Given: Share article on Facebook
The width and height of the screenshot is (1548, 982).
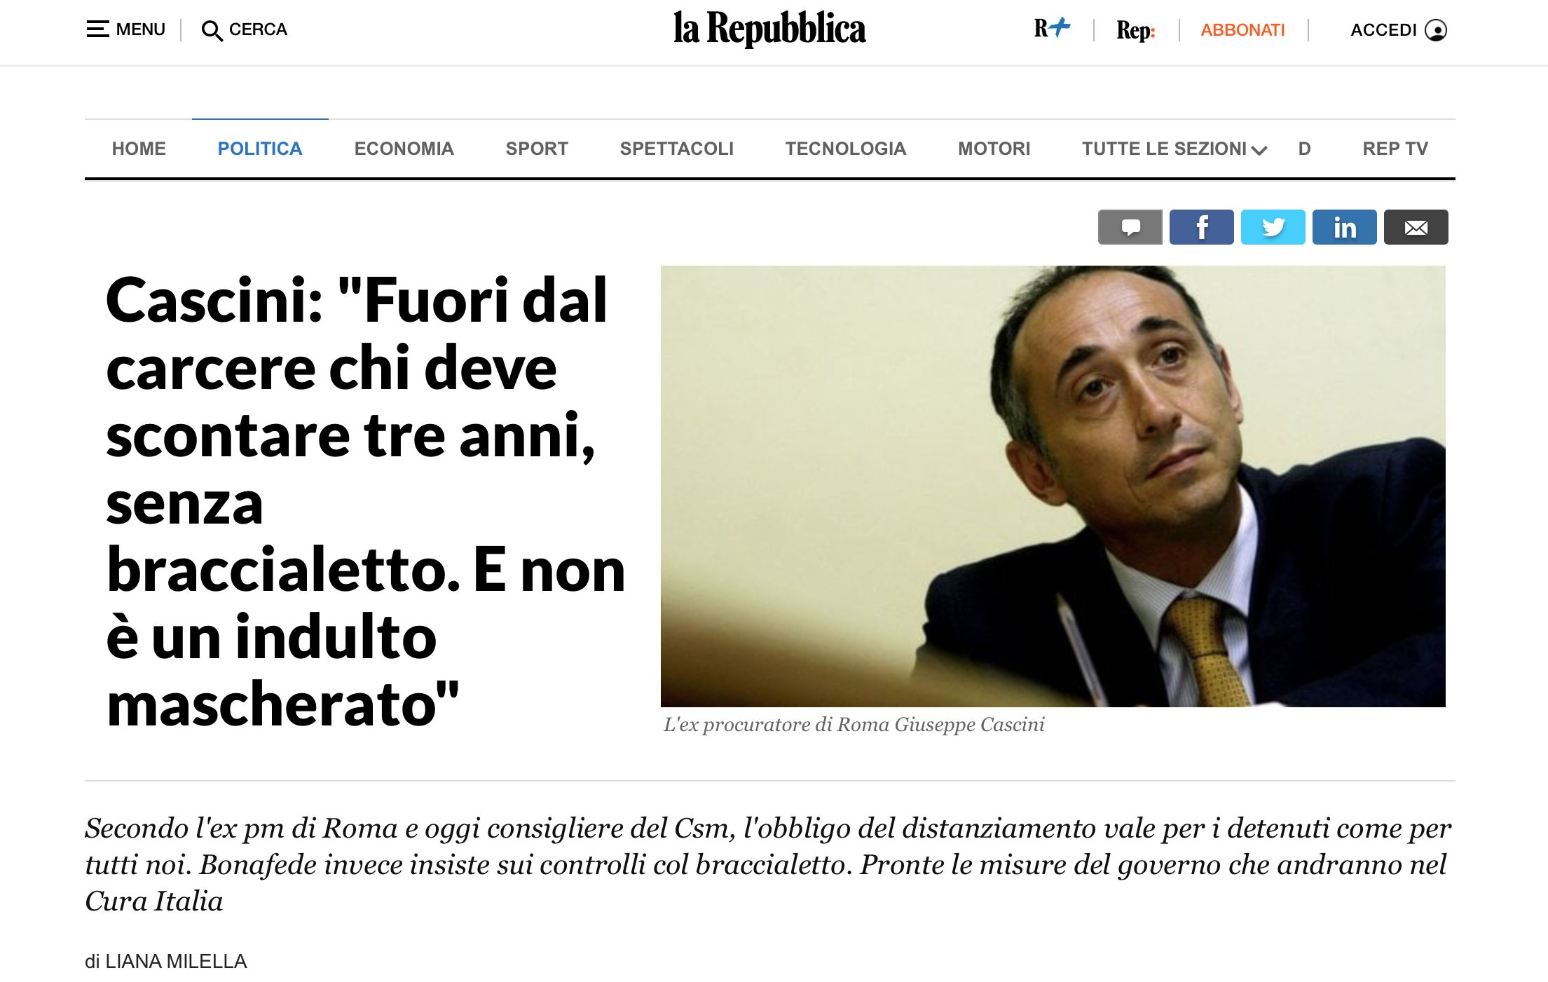Looking at the screenshot, I should point(1201,227).
